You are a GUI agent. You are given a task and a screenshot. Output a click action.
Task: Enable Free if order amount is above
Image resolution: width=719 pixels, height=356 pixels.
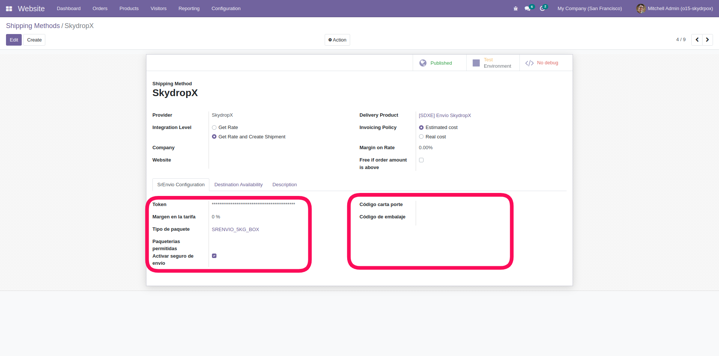point(421,160)
